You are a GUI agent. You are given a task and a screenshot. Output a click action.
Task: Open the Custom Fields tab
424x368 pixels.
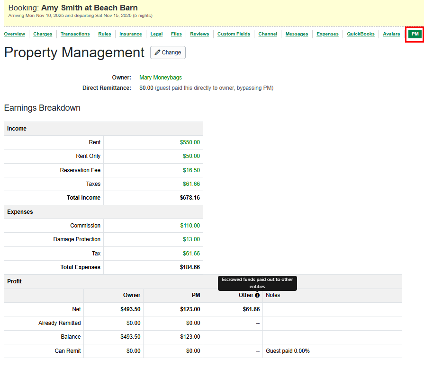click(234, 34)
